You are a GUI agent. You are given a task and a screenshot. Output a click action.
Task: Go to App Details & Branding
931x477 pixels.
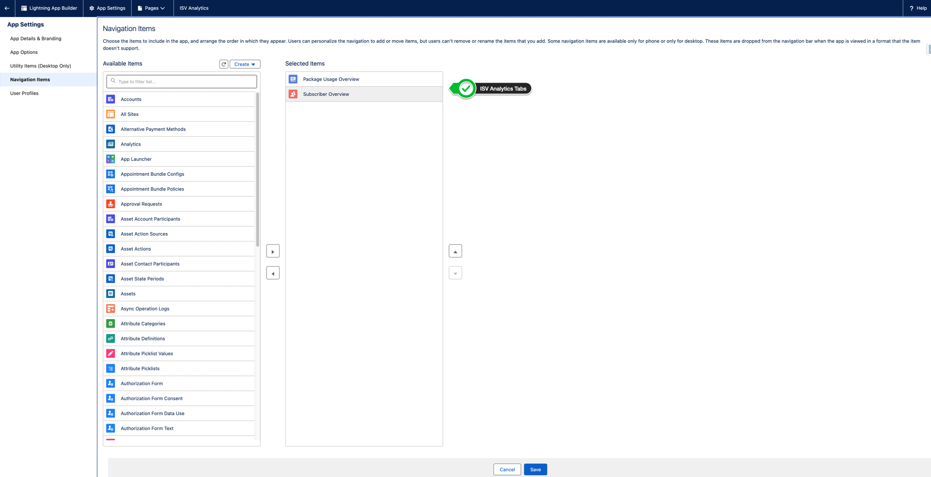(x=36, y=39)
